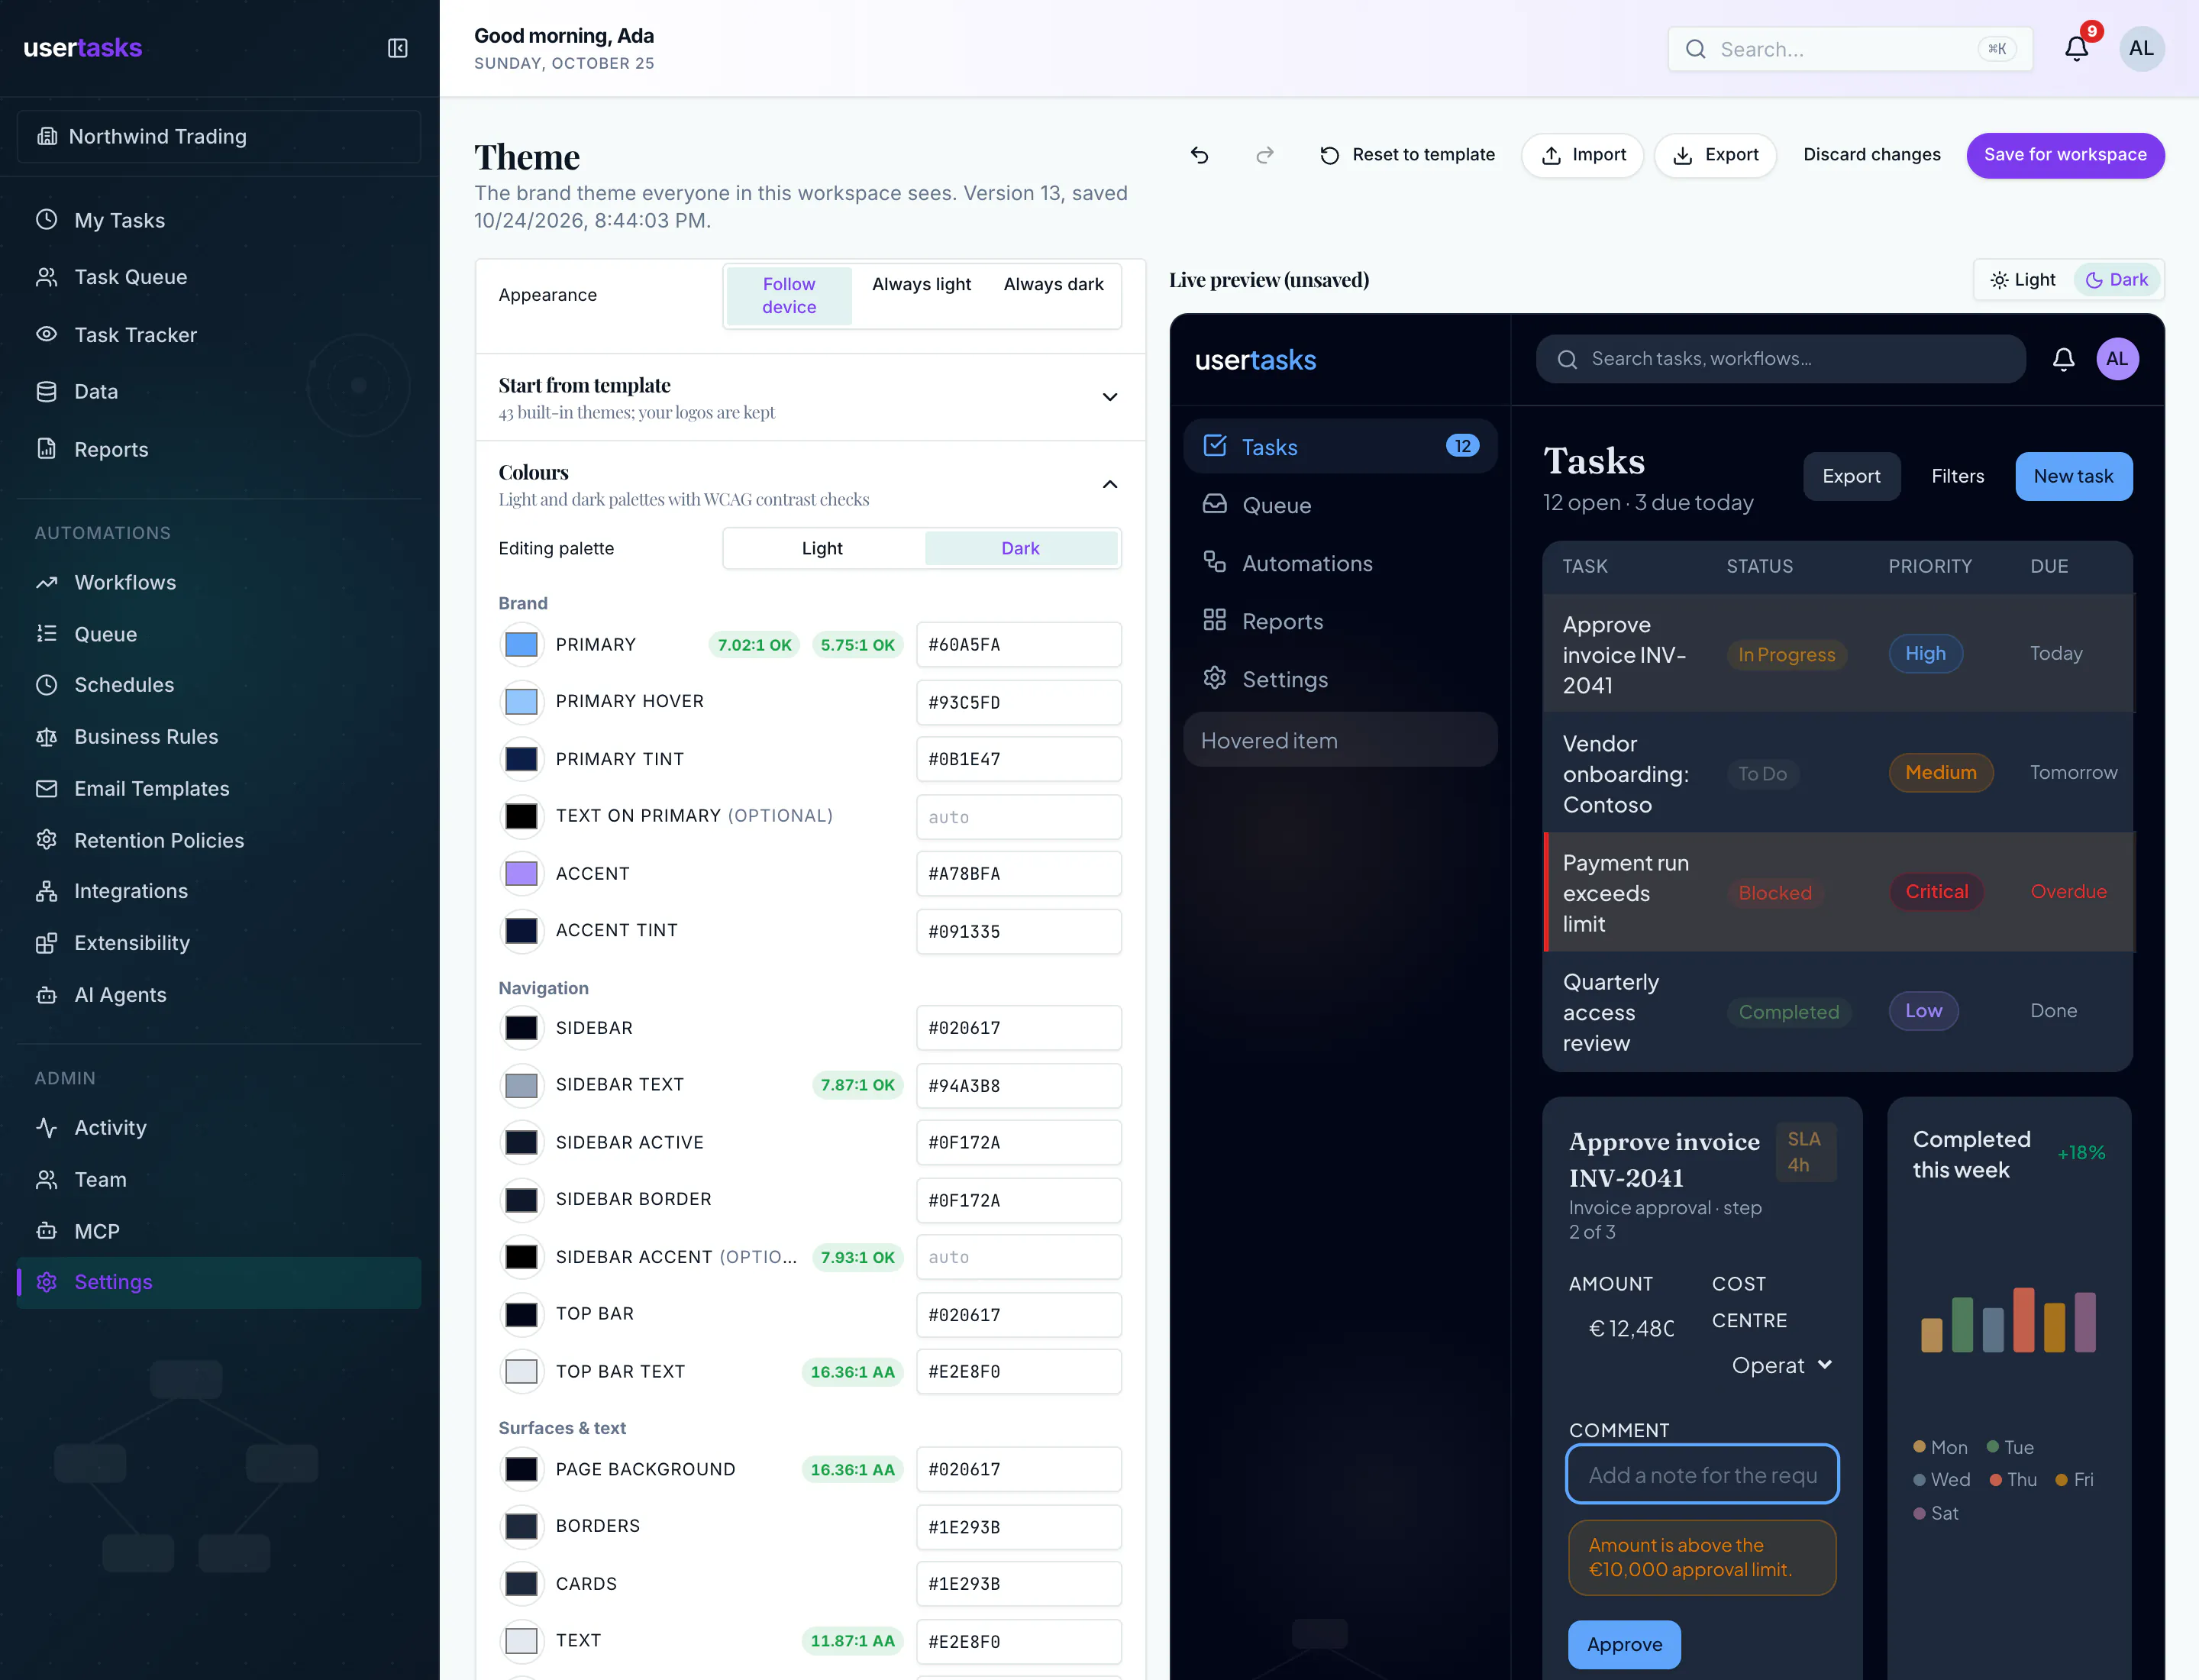2199x1680 pixels.
Task: Click the PRIMARY HOVER hex input field
Action: (x=1018, y=702)
